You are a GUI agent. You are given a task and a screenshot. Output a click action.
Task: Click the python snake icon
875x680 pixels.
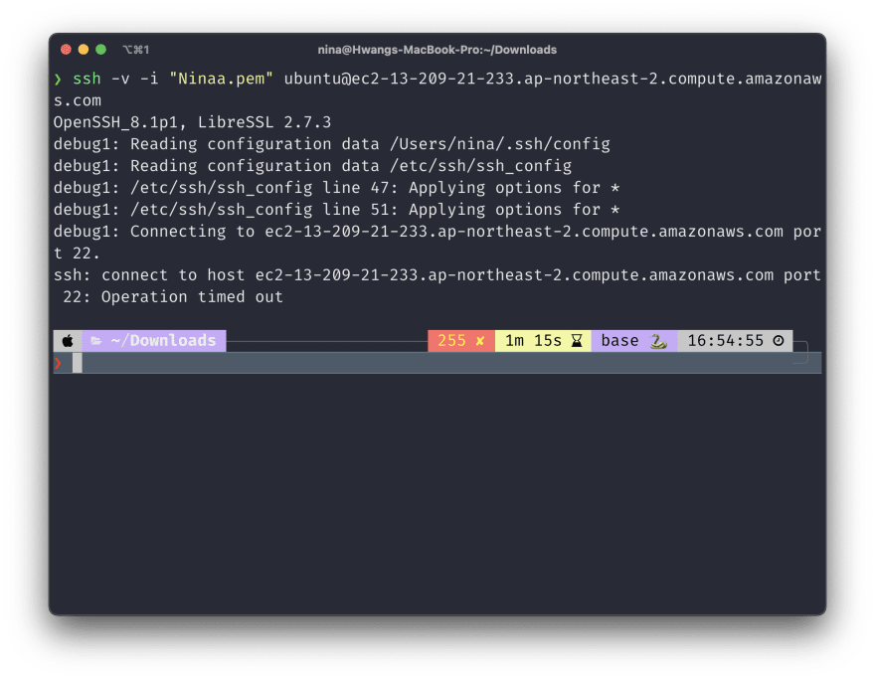pyautogui.click(x=658, y=341)
